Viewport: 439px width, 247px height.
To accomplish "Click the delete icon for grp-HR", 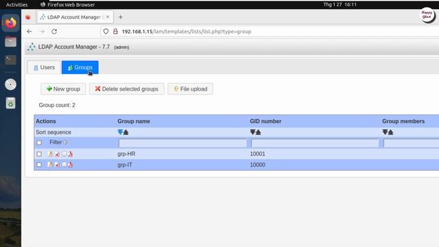I will point(57,154).
